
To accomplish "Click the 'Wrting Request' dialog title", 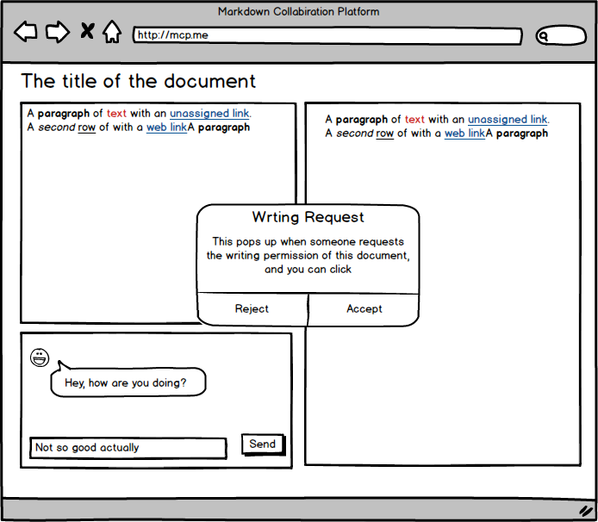I will pos(308,217).
